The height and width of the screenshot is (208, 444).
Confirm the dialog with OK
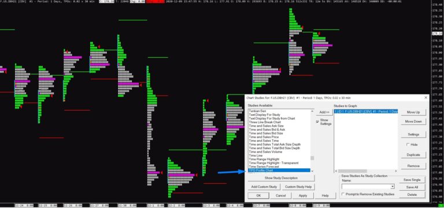pos(258,195)
